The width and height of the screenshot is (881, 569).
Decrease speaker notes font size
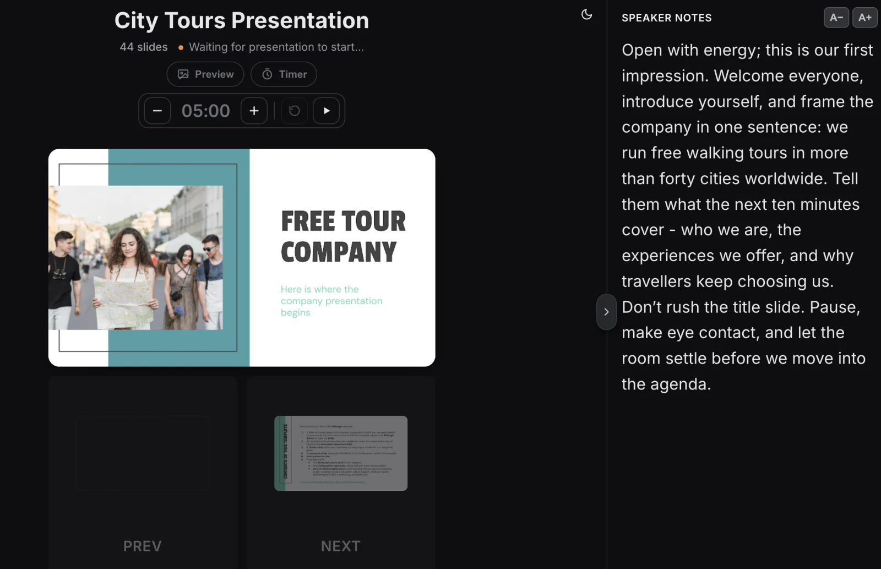tap(836, 18)
